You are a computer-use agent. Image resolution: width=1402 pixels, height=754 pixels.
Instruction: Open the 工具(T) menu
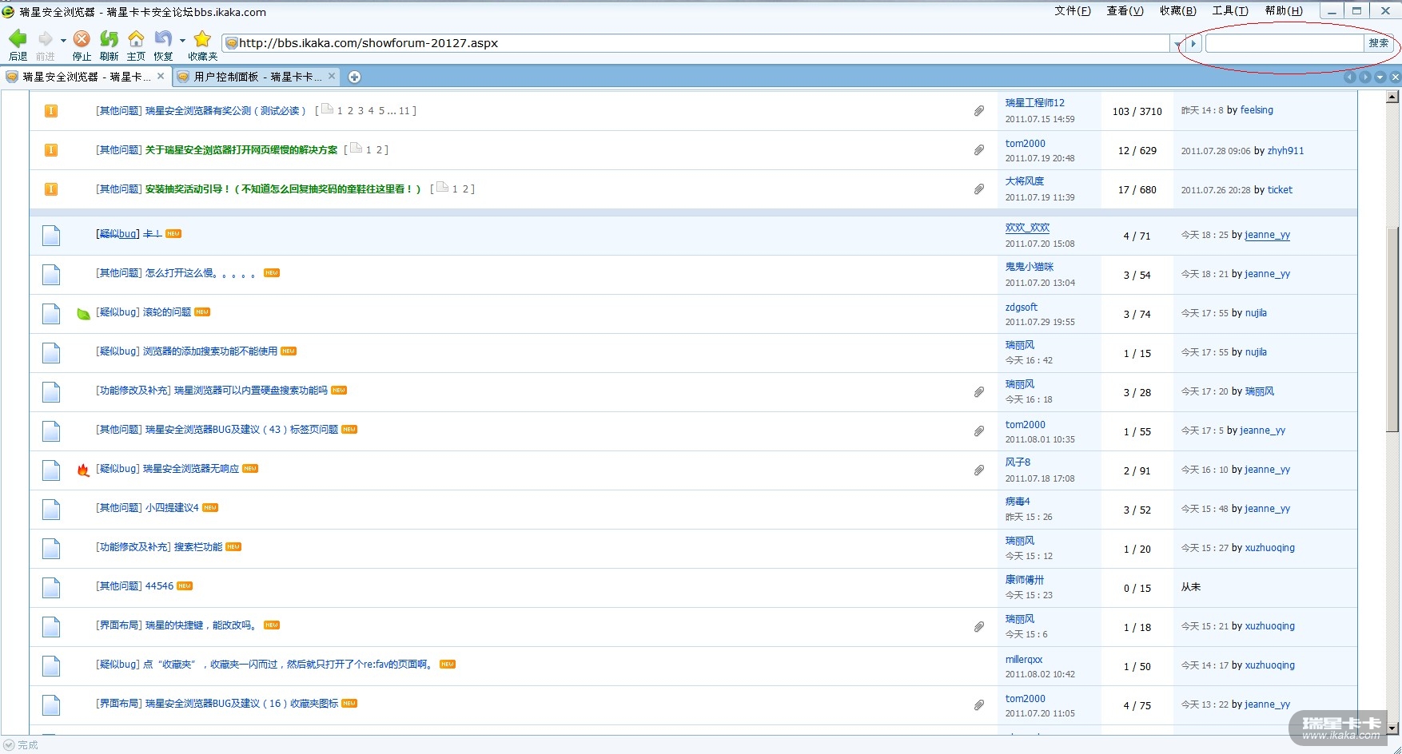click(x=1230, y=10)
